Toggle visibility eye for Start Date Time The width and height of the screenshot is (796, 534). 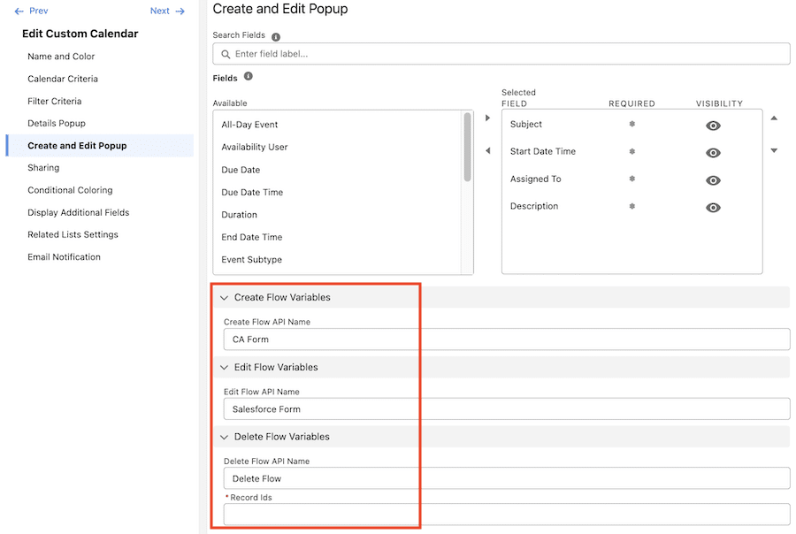tap(713, 153)
